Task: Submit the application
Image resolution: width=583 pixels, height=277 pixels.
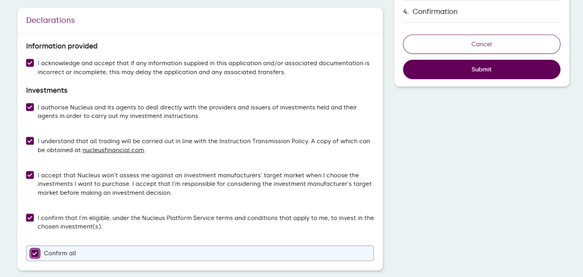Action: tap(481, 69)
